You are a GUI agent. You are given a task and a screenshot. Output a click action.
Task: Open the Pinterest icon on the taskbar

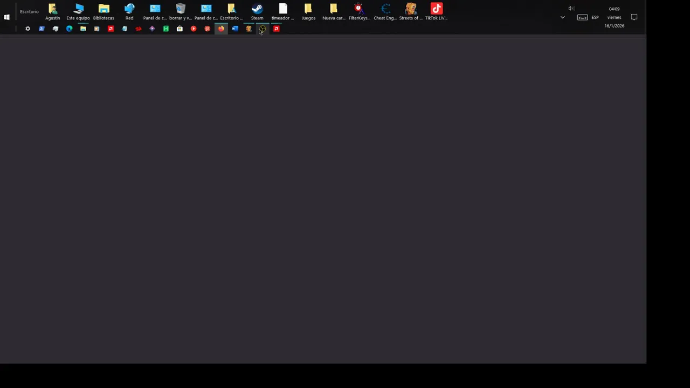click(207, 29)
